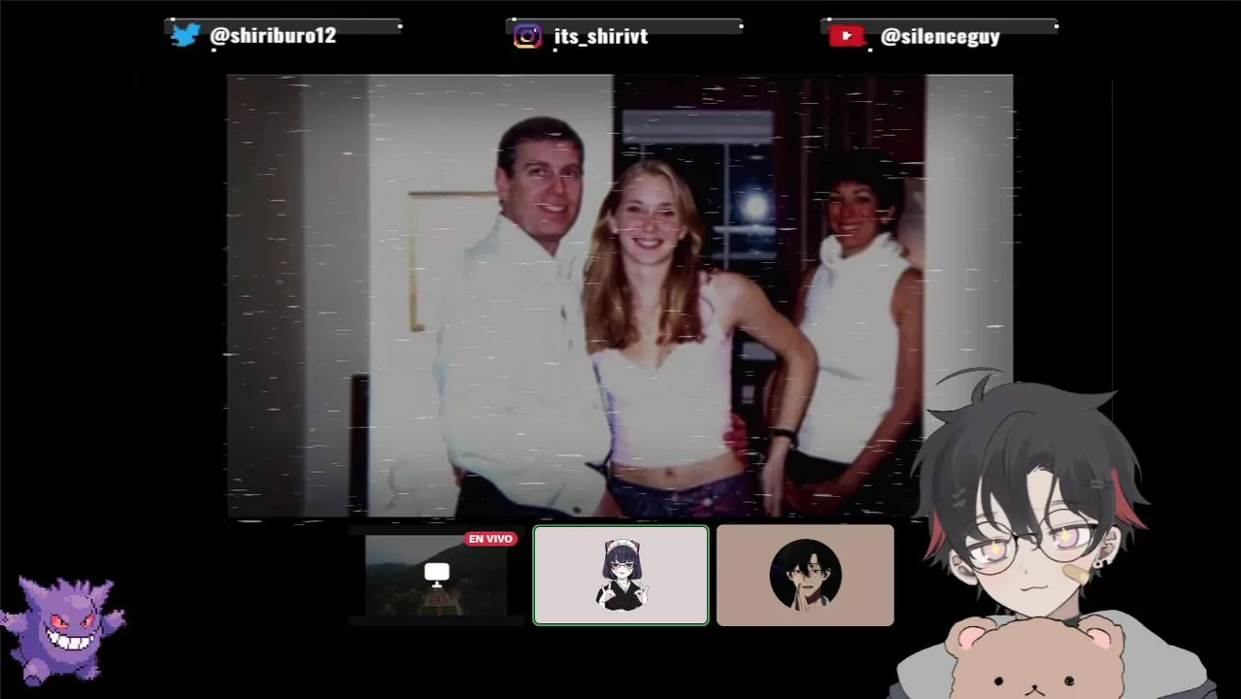Click the shared photo in the main view

pyautogui.click(x=620, y=295)
